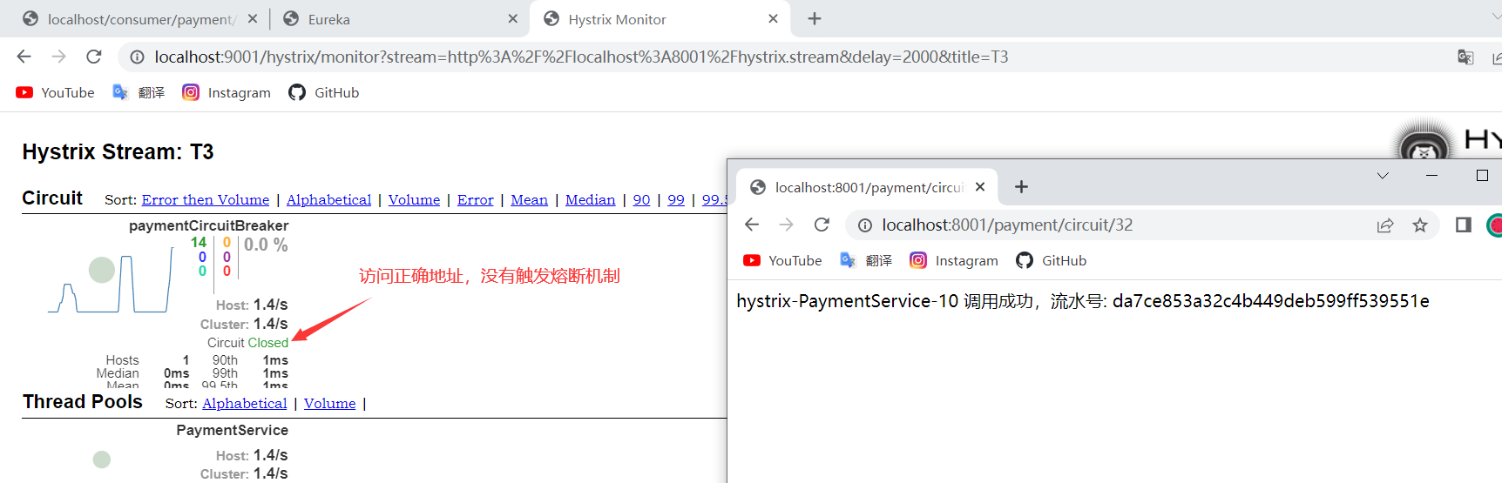
Task: Sort circuits by Volume
Action: 414,200
